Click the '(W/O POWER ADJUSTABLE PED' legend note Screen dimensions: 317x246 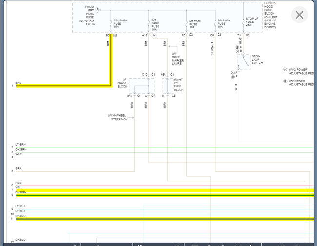pos(301,71)
